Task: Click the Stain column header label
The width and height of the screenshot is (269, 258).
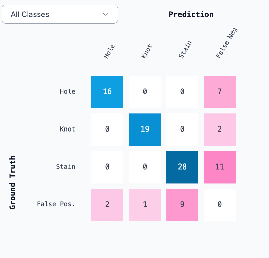Action: (185, 50)
